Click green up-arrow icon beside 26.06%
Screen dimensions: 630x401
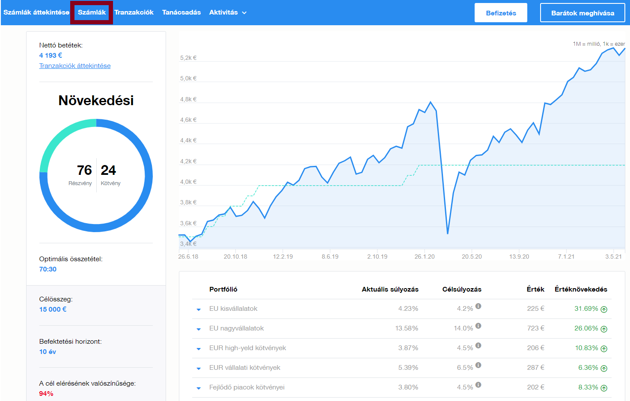coord(604,329)
